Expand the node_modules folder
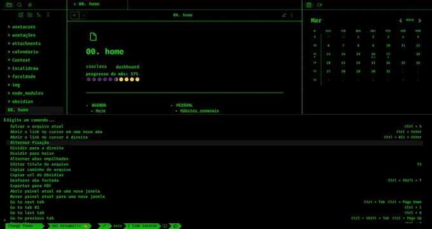This screenshot has width=432, height=229. [x=25, y=93]
